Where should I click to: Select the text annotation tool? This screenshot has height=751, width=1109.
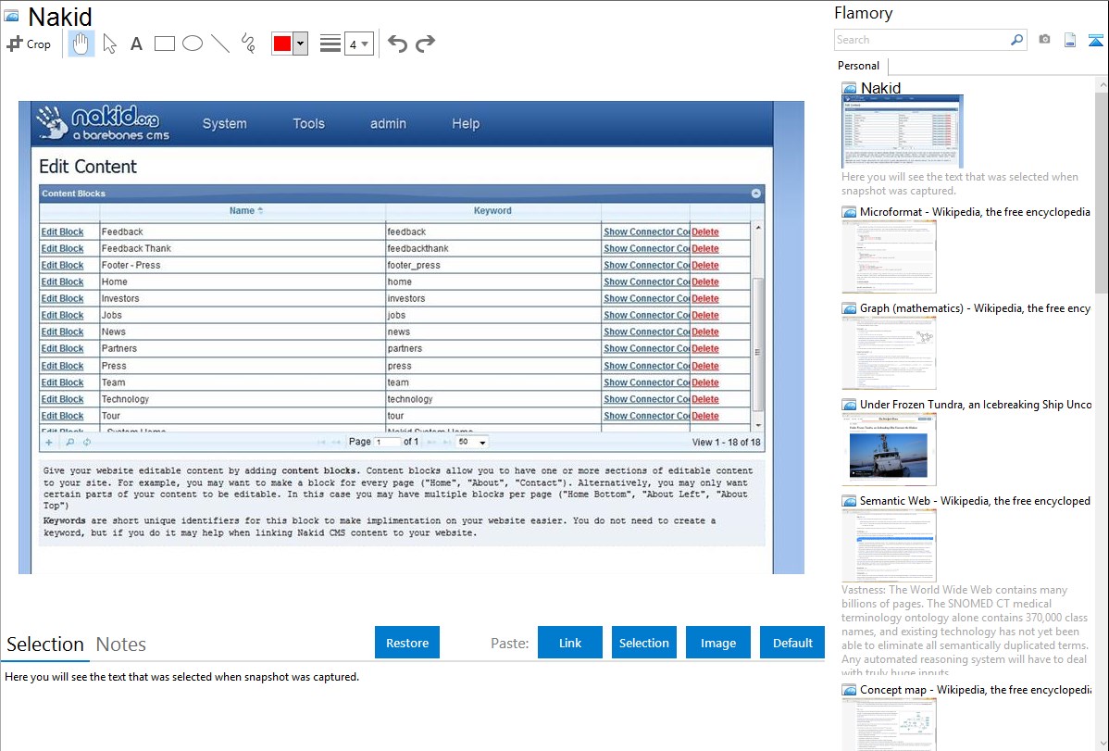pos(136,44)
